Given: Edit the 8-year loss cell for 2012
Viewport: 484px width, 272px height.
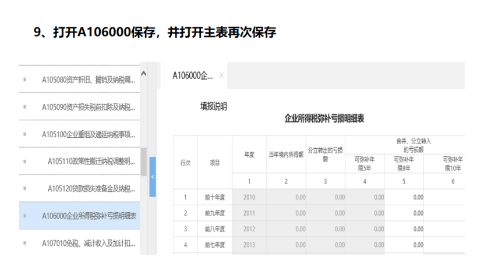Looking at the screenshot, I should (404, 229).
